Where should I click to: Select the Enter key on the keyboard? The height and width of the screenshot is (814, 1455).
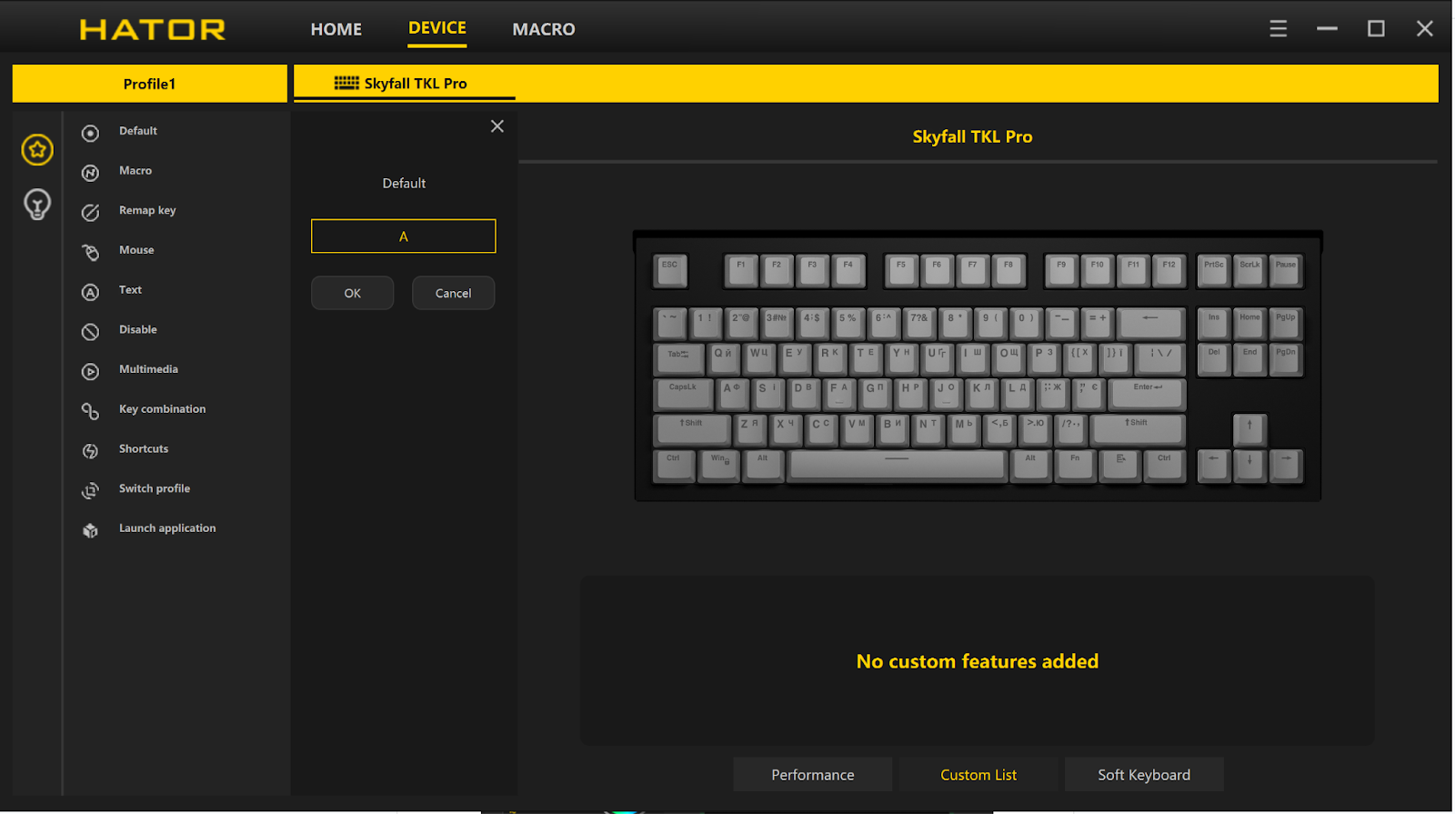click(1148, 394)
